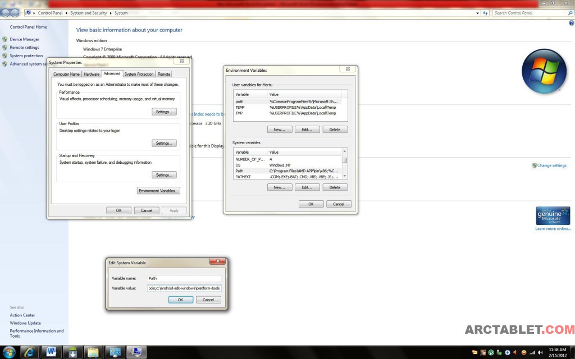The width and height of the screenshot is (575, 359).
Task: Select the Advanced tab in System Properties
Action: point(112,73)
